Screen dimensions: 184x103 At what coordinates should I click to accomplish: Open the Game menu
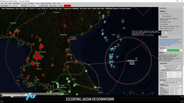[x=10, y=3]
